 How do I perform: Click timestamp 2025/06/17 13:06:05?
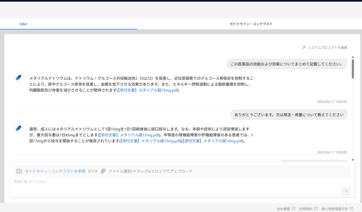coord(332,152)
